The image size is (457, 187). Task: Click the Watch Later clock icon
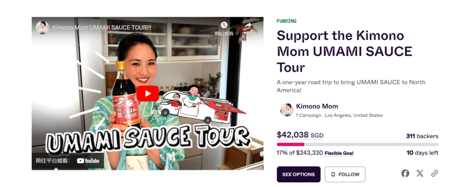pyautogui.click(x=224, y=25)
